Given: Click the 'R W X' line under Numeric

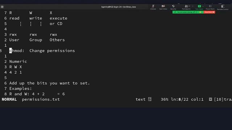Looking at the screenshot, I should point(16,67).
